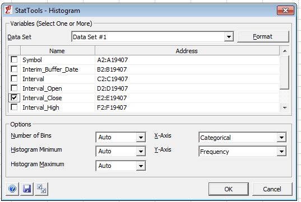The height and width of the screenshot is (202, 301).
Task: Uncheck the Interval_Close variable checkbox
Action: coord(14,98)
